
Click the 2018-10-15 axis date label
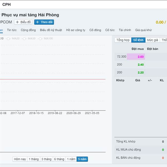[x=36, y=113]
